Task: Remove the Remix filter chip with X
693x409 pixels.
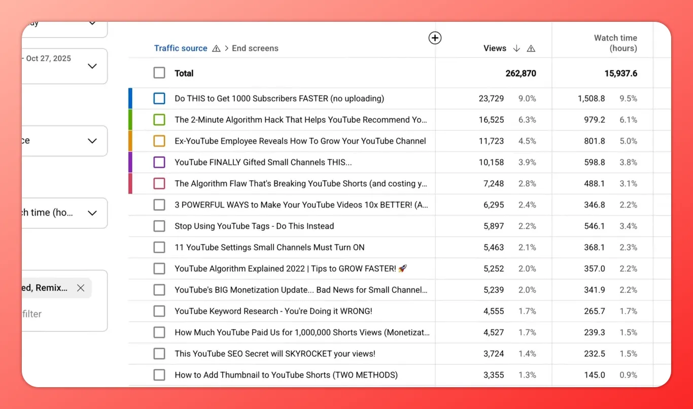Action: coord(81,288)
